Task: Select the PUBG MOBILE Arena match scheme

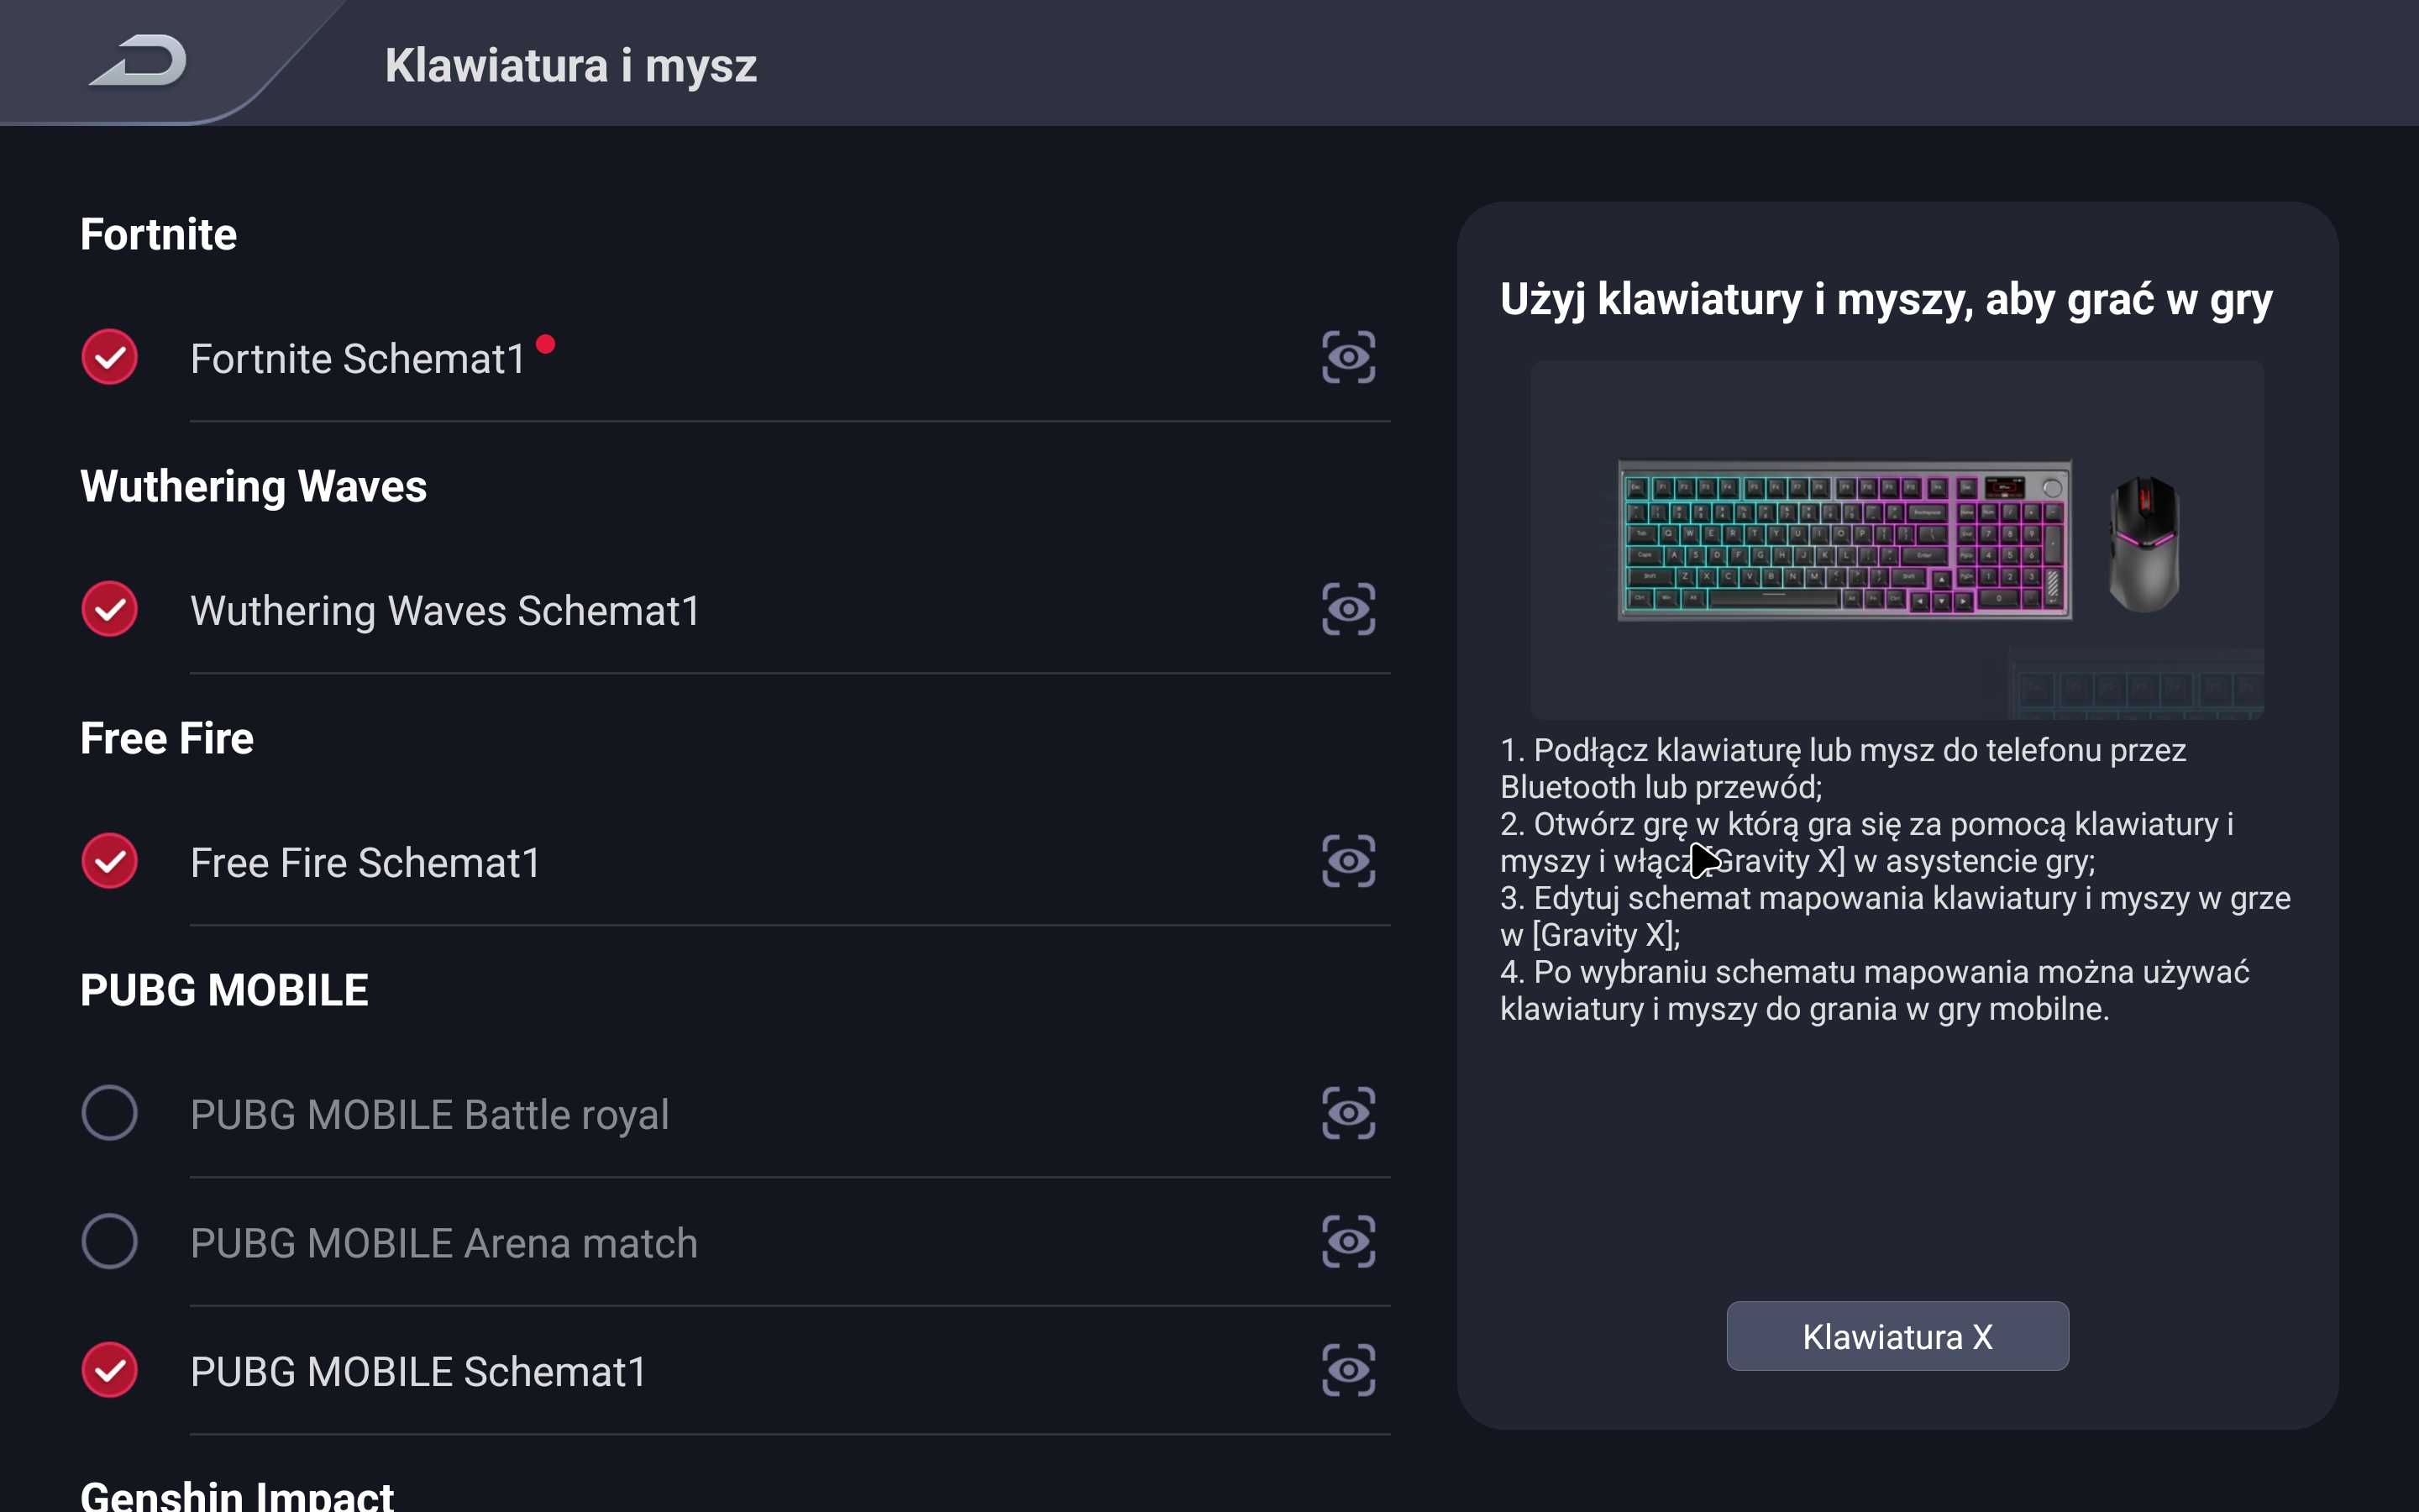Action: tap(110, 1242)
